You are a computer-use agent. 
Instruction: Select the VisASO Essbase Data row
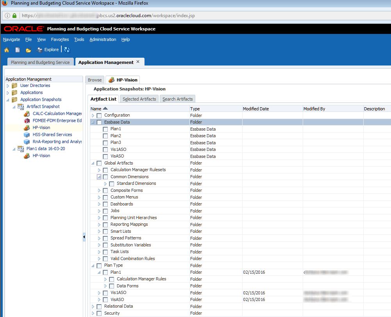click(x=240, y=156)
